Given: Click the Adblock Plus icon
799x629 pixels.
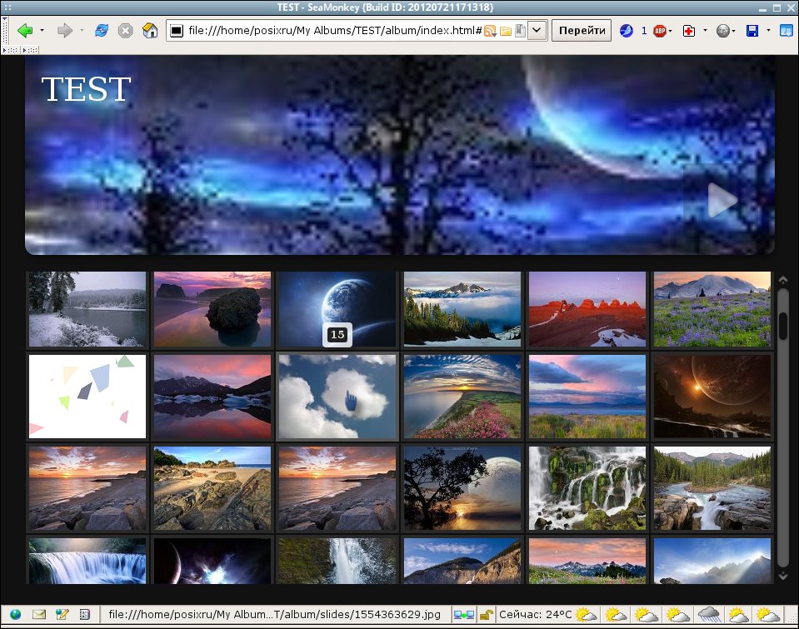Looking at the screenshot, I should coord(659,31).
